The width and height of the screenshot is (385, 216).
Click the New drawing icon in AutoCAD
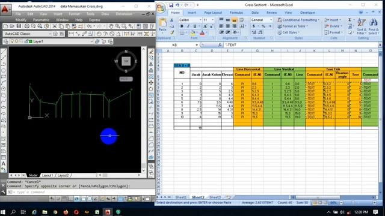click(5, 26)
